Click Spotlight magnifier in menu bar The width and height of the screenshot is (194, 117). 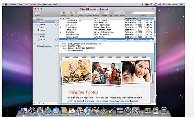(181, 4)
